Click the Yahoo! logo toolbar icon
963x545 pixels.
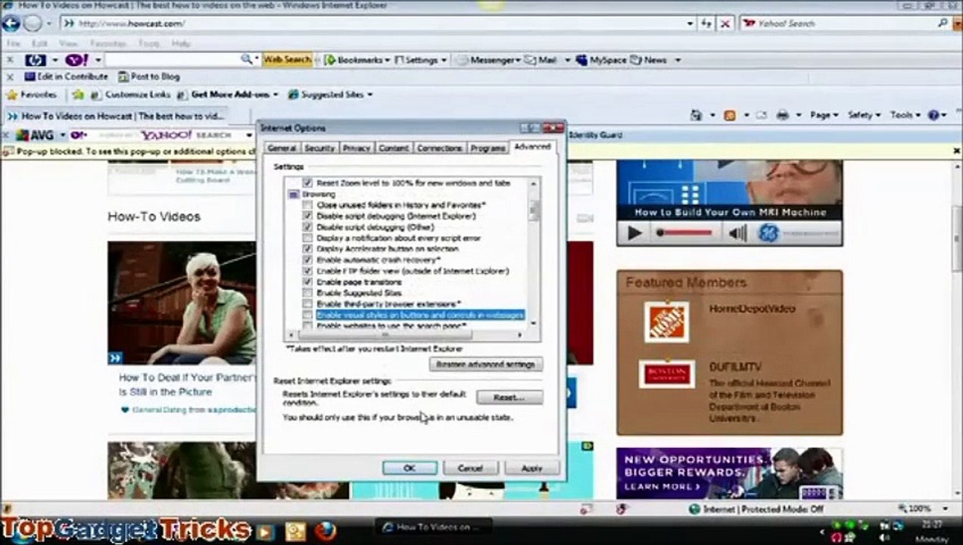pos(77,60)
